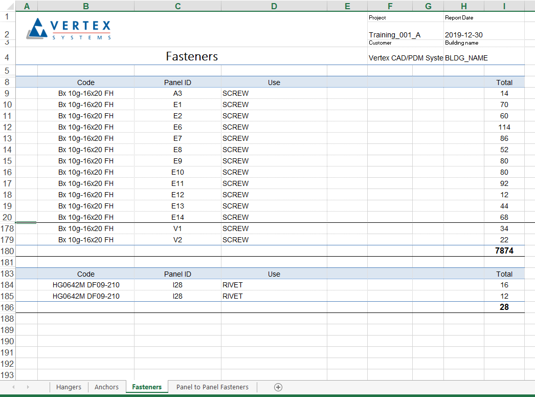This screenshot has width=535, height=397.
Task: Select the column C header
Action: coord(177,6)
